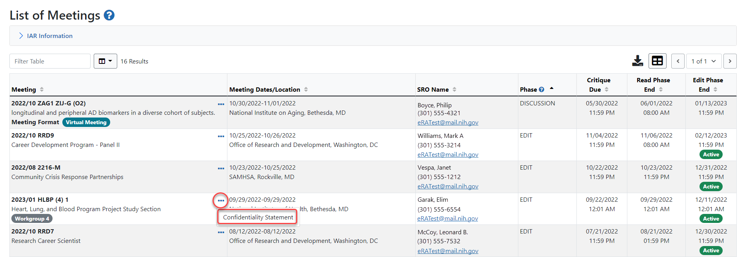The image size is (745, 257).
Task: Select Confidentiality Statement from the popup menu
Action: (x=258, y=217)
